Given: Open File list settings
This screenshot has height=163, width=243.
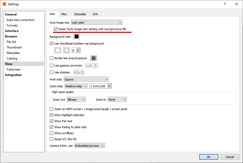Looking at the screenshot, I should 11,42.
